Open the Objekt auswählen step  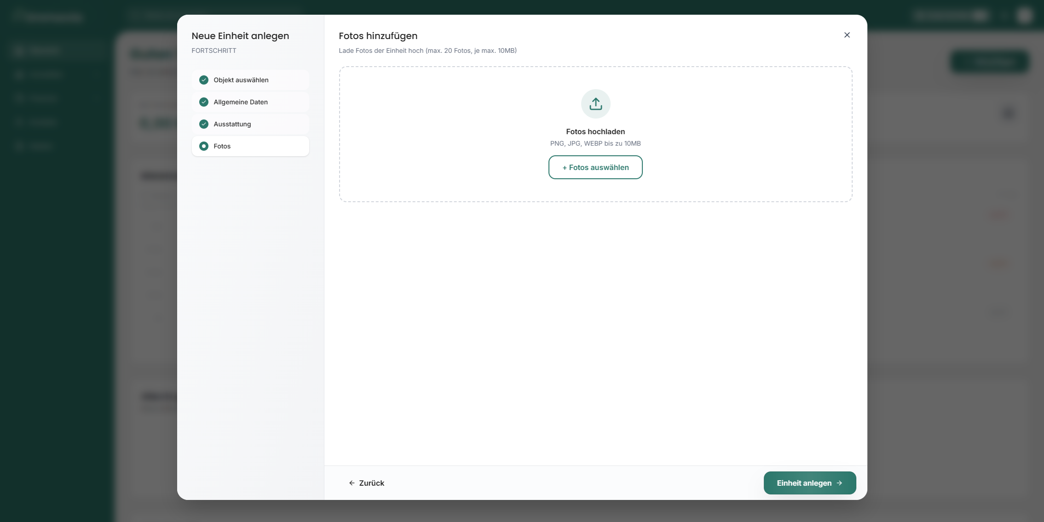point(250,80)
